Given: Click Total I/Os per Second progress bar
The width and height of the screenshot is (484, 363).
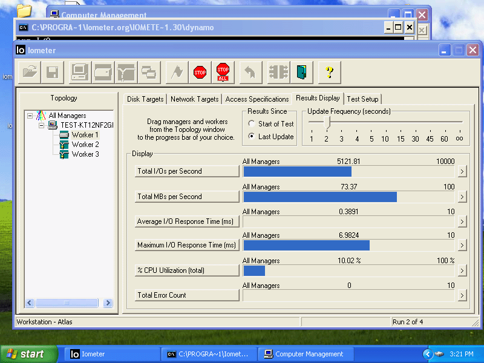Looking at the screenshot, I should coord(349,172).
